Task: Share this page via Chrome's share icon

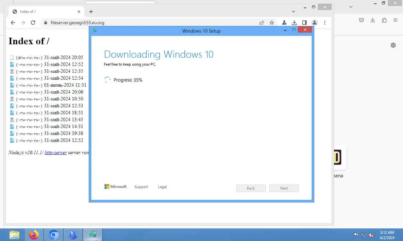Action: point(262,23)
